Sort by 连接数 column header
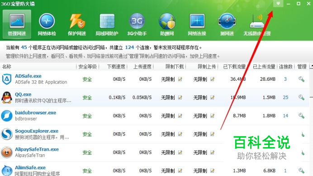 [x=286, y=66]
